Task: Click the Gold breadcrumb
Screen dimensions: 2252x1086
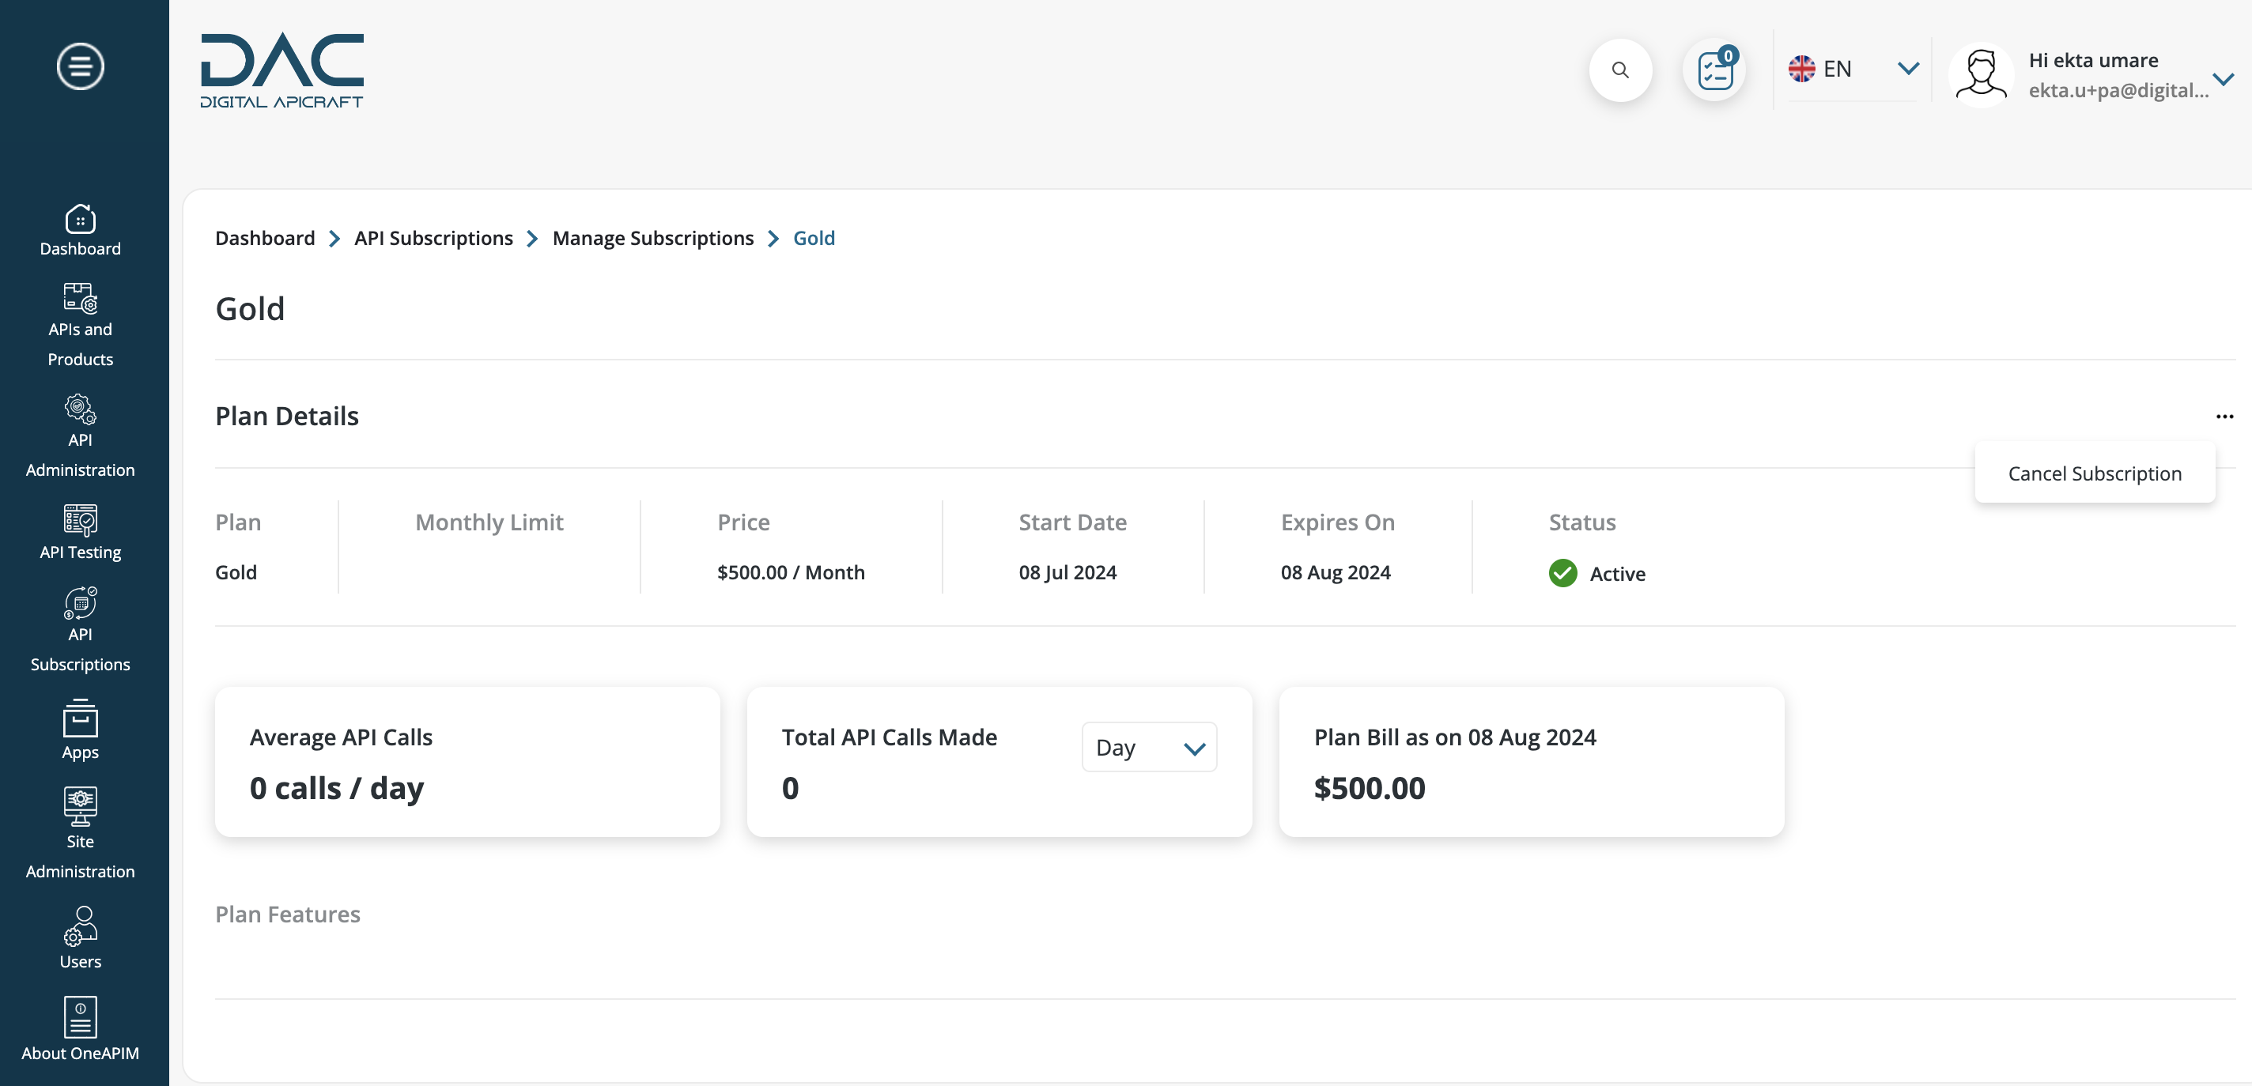Action: 814,238
